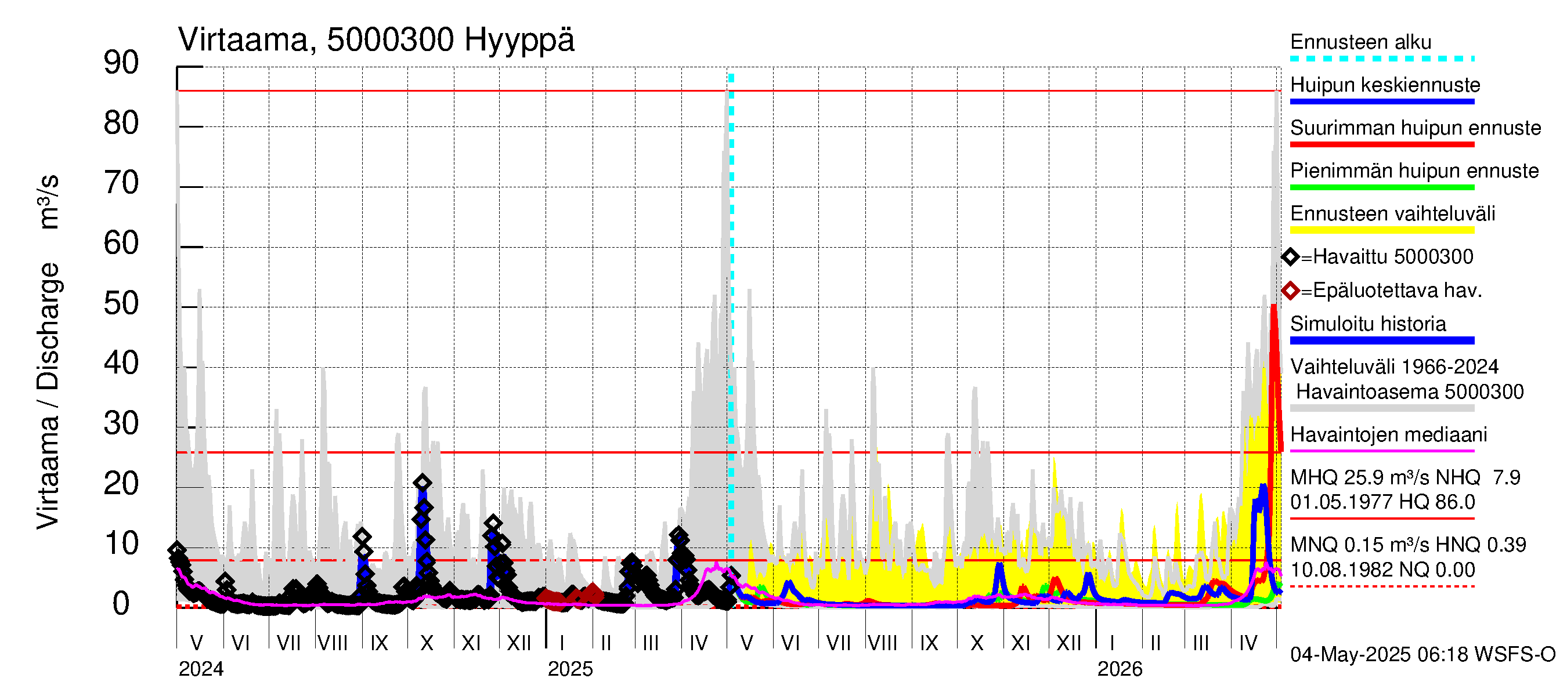Click the 'Ennusteen vaihteluväli' legend label
Viewport: 1567px width, 696px height.
pos(1392,213)
